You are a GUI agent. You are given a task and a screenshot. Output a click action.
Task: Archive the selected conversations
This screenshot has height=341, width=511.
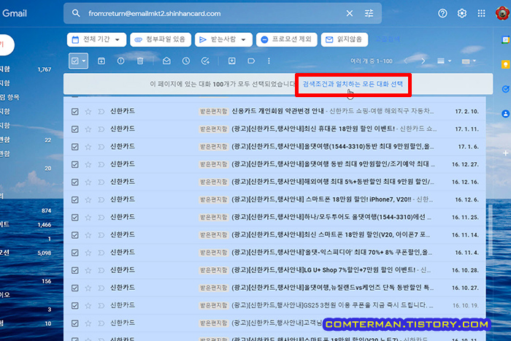[101, 61]
